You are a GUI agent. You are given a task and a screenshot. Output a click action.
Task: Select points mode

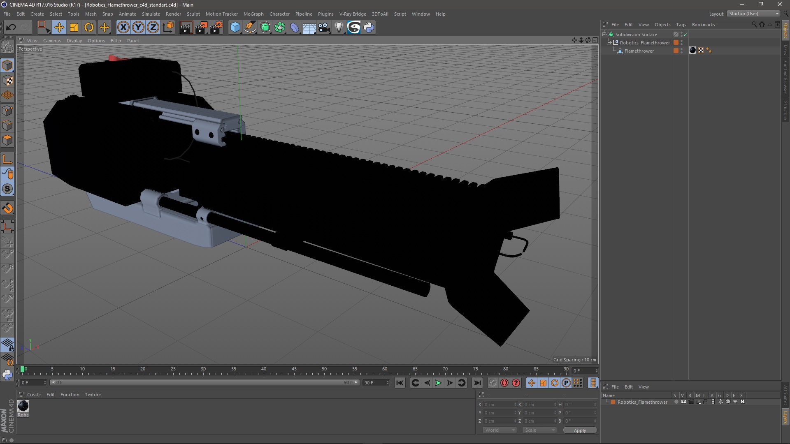7,111
